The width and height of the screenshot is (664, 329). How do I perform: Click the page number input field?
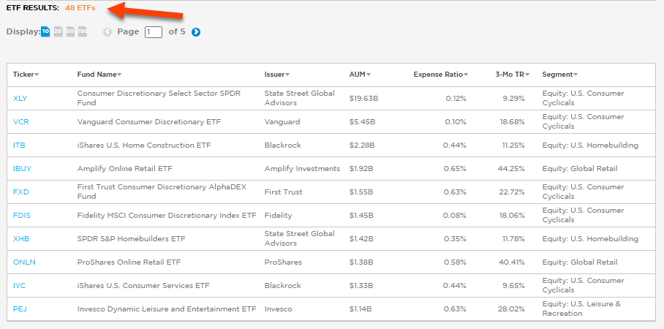click(154, 32)
